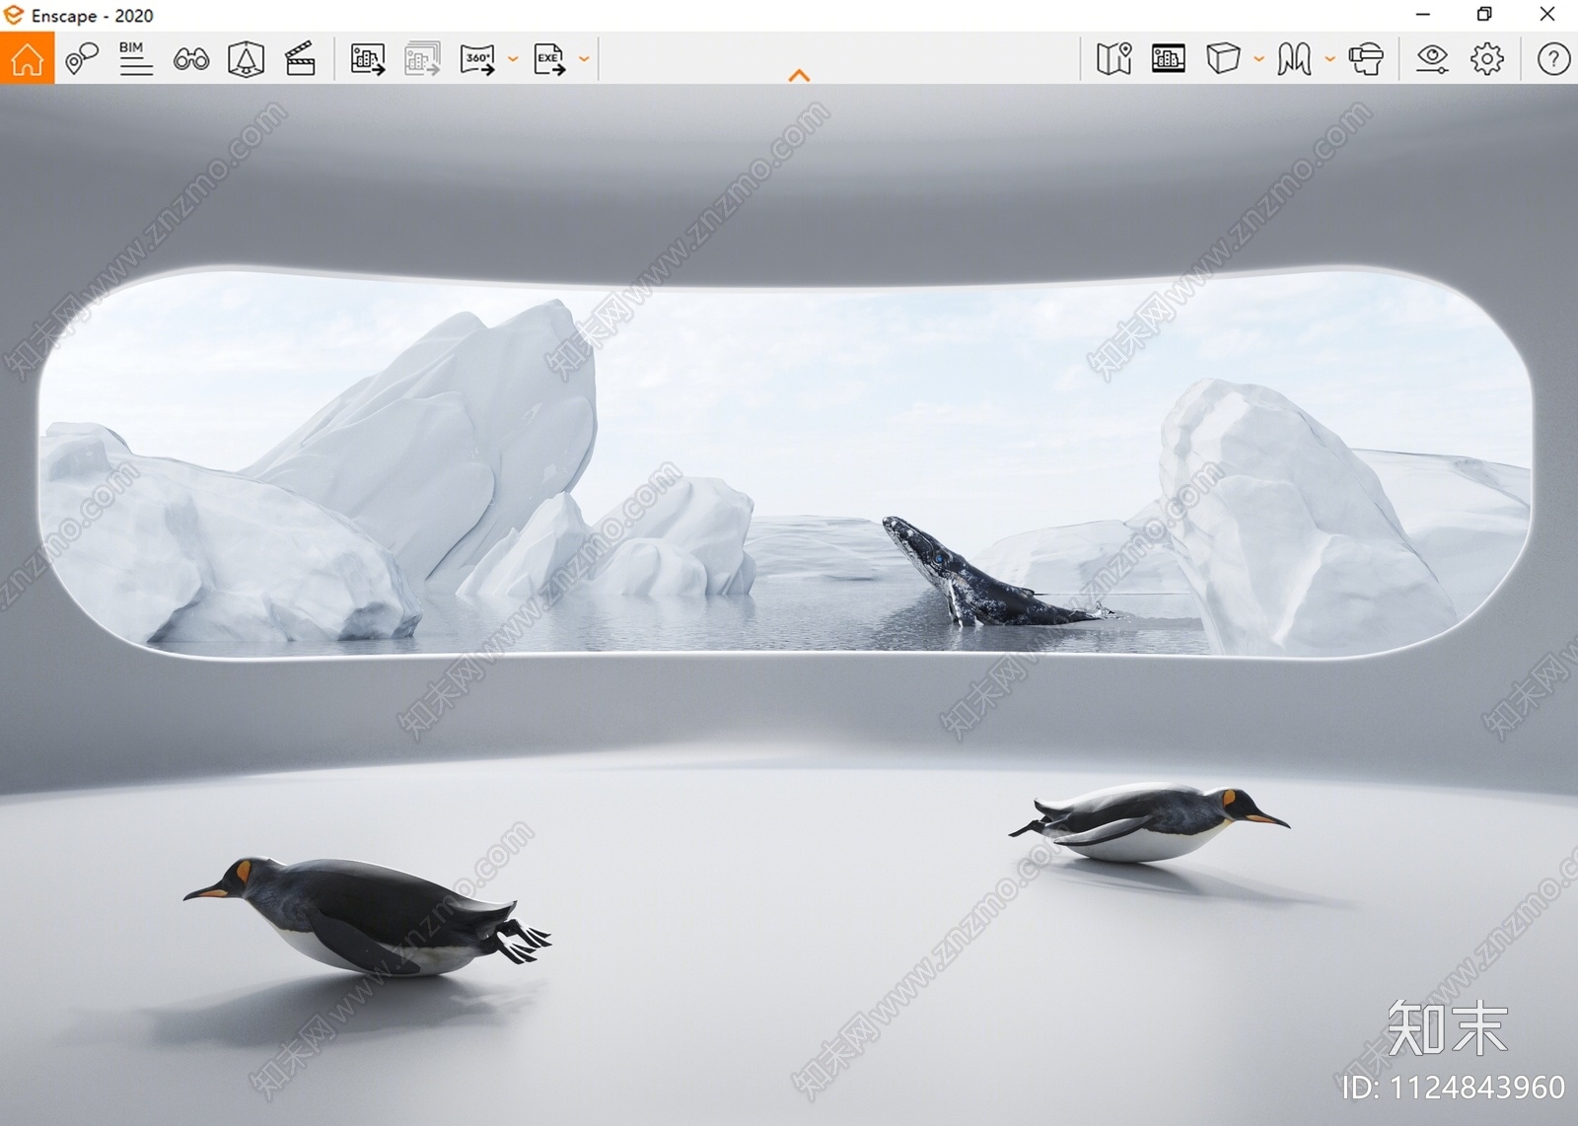
Task: Expand the navigation mode dropdown
Action: pos(1329,59)
